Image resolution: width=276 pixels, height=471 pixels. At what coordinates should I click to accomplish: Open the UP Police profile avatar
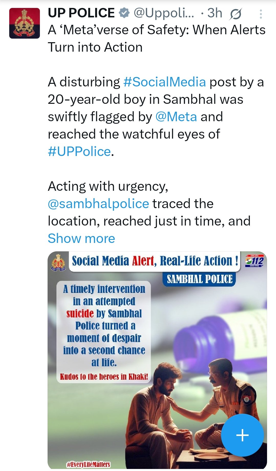25,23
